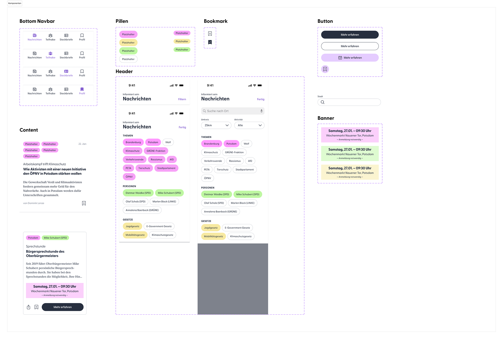The height and width of the screenshot is (339, 503).
Task: Click the bookmark icon beside von Dominik Lenze
Action: (84, 203)
